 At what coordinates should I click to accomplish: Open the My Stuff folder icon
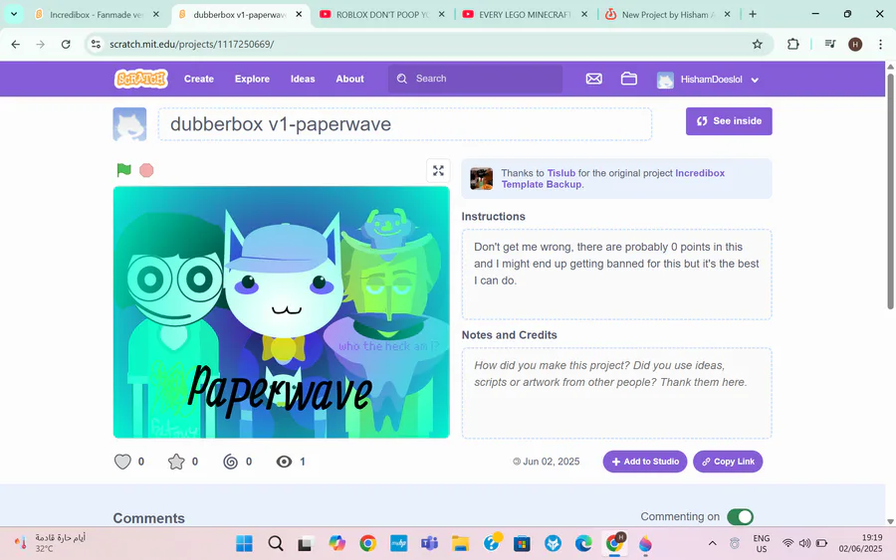coord(628,79)
